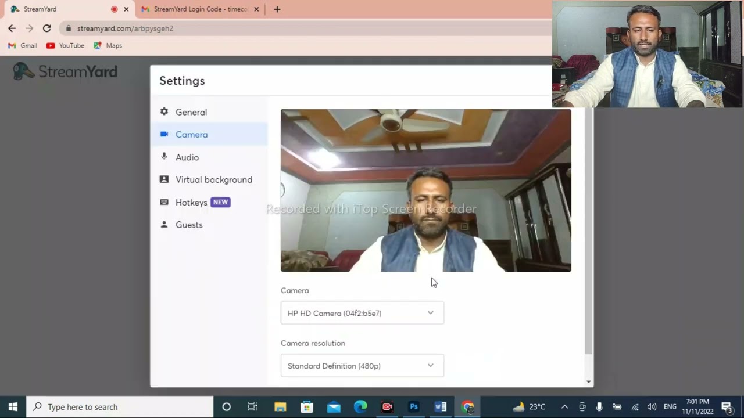Open weather widget showing 23°C
This screenshot has width=744, height=418.
click(x=529, y=407)
